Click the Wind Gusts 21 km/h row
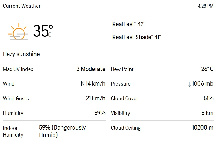The height and width of the screenshot is (147, 216). click(x=54, y=98)
